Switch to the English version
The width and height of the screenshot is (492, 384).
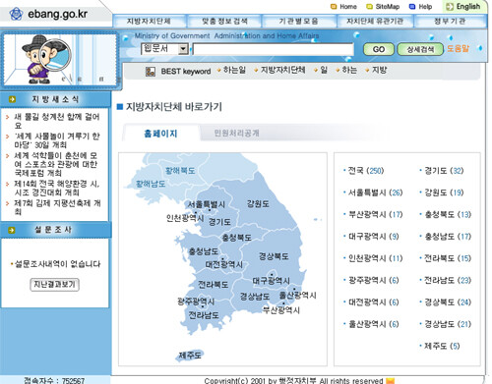(463, 7)
